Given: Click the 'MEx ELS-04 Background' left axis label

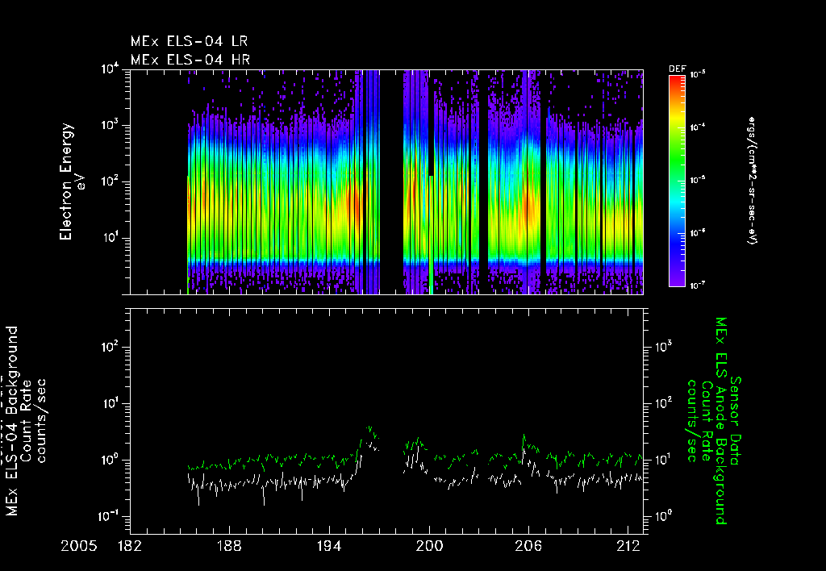Looking at the screenshot, I should [x=12, y=421].
